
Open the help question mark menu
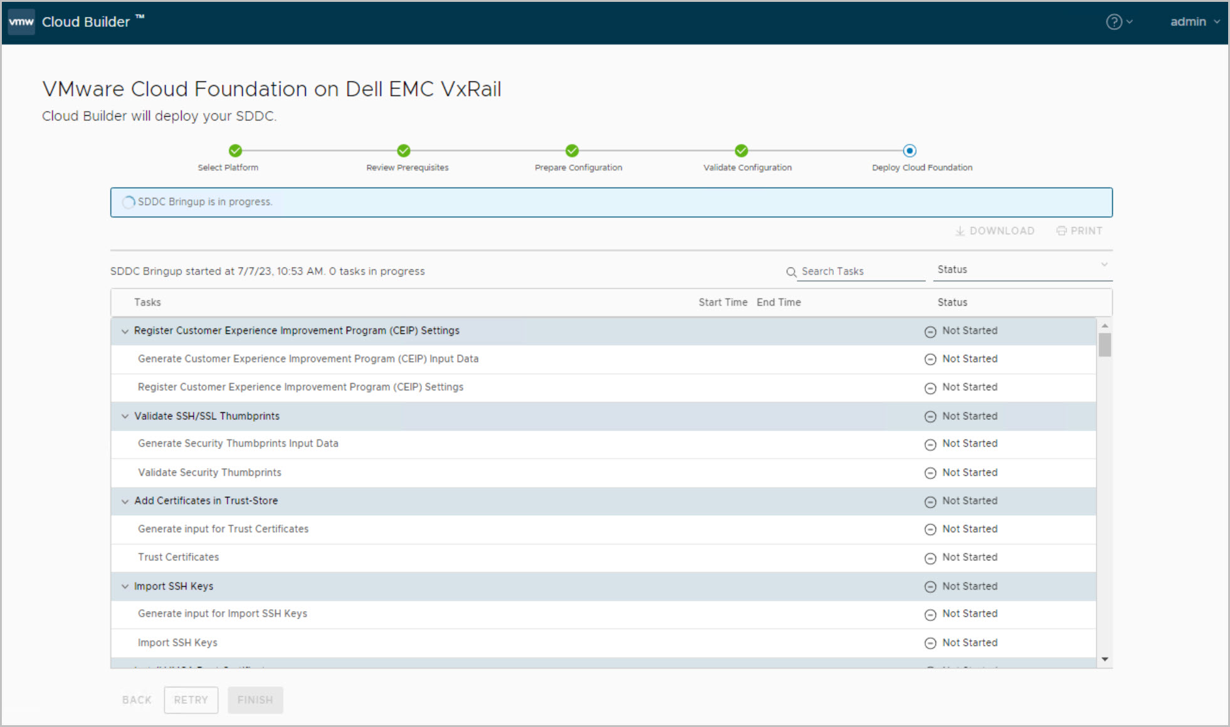(1114, 22)
